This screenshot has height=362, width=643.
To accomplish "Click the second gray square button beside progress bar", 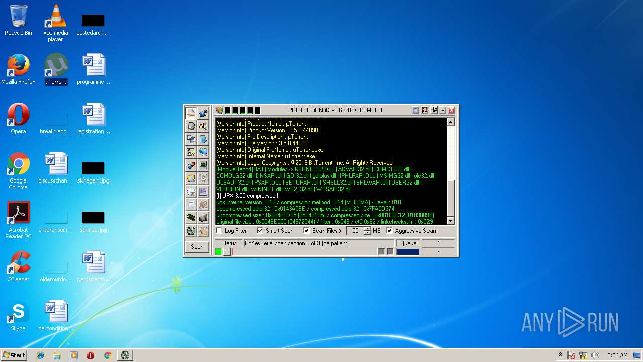I will 390,252.
